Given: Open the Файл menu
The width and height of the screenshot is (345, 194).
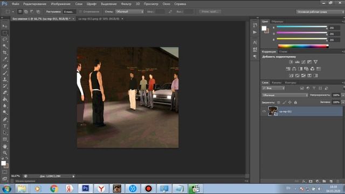Looking at the screenshot, I should click(x=15, y=4).
